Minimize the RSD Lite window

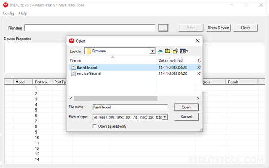tap(232, 5)
